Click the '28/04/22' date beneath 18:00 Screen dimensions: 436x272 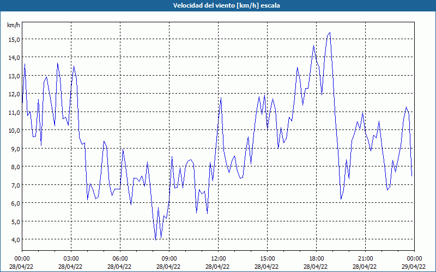[x=316, y=267]
